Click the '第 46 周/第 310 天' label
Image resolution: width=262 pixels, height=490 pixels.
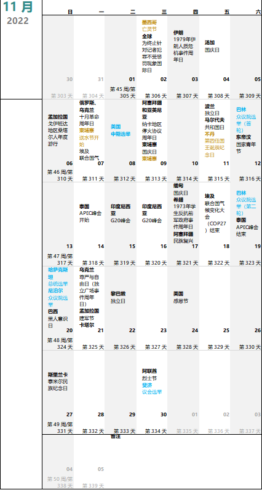pyautogui.click(x=60, y=176)
